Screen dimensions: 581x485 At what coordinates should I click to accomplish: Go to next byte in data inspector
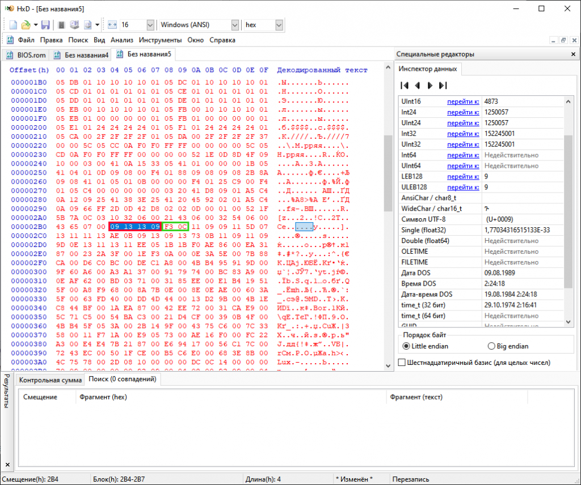click(430, 86)
